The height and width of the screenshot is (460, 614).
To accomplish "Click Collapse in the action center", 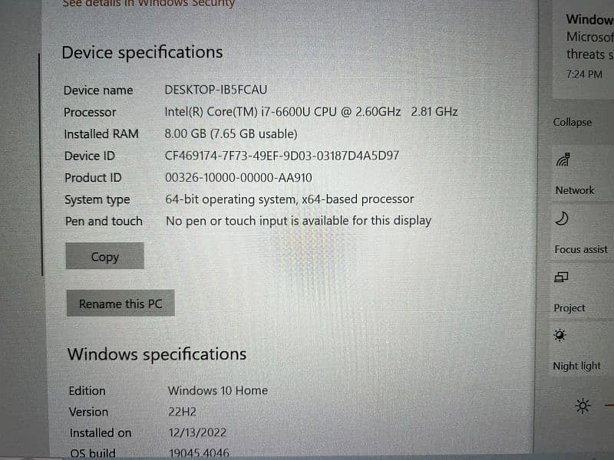I will [x=572, y=122].
